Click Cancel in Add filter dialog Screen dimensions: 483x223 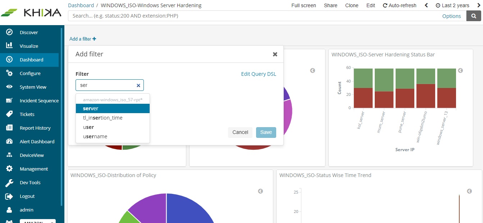pos(240,132)
